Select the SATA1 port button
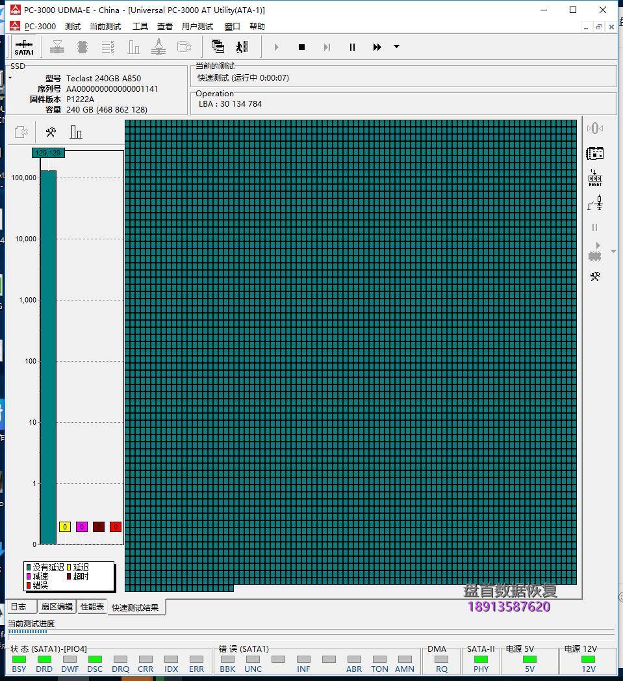The height and width of the screenshot is (681, 623). pyautogui.click(x=24, y=47)
